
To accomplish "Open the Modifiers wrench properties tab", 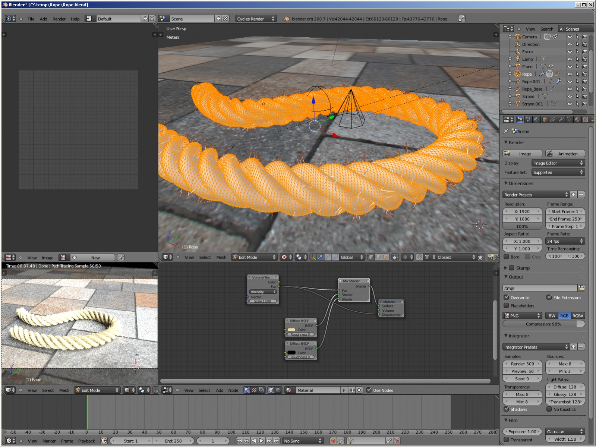I will pos(561,120).
